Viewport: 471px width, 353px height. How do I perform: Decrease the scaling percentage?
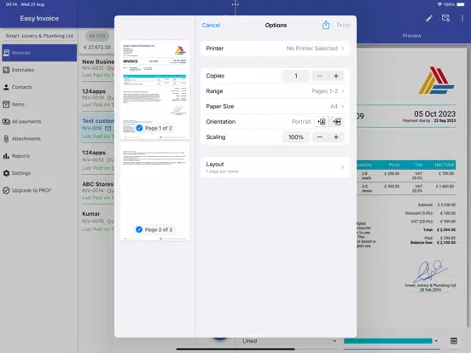(320, 137)
